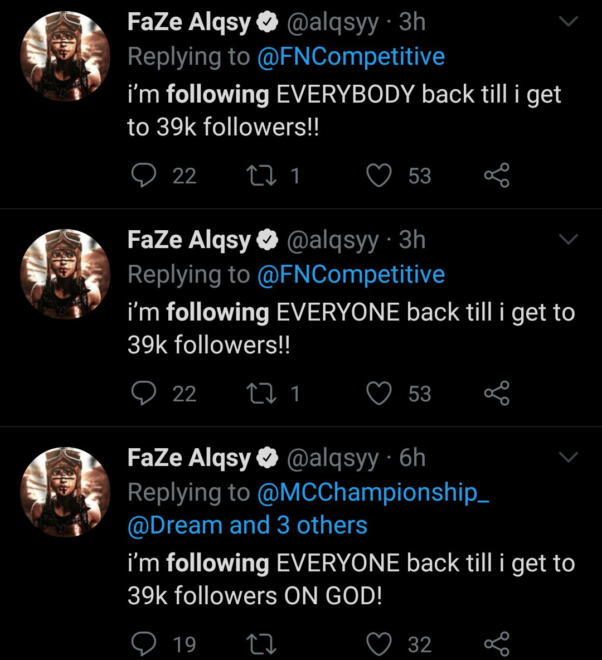The image size is (602, 660).
Task: Open @FNCompetitive link in the top tweet
Action: click(x=351, y=57)
